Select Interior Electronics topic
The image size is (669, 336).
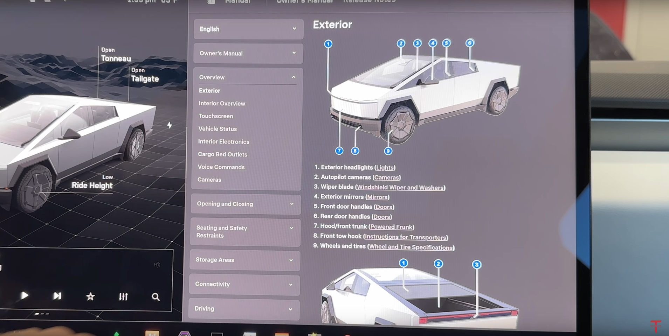223,142
